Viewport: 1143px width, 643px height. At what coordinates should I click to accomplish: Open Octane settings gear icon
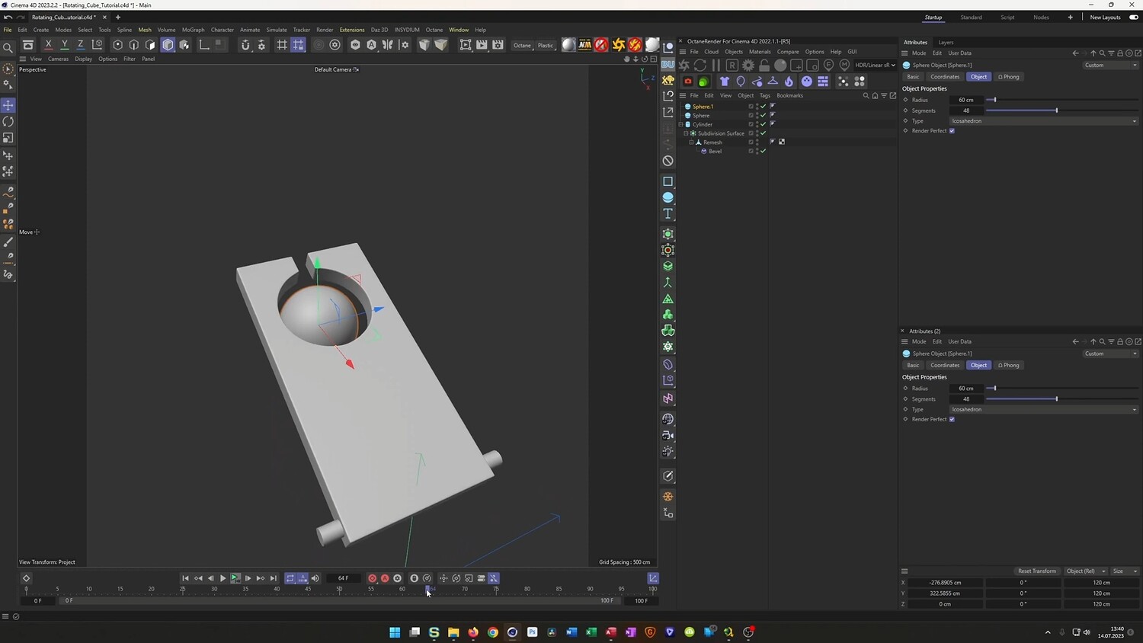[748, 66]
